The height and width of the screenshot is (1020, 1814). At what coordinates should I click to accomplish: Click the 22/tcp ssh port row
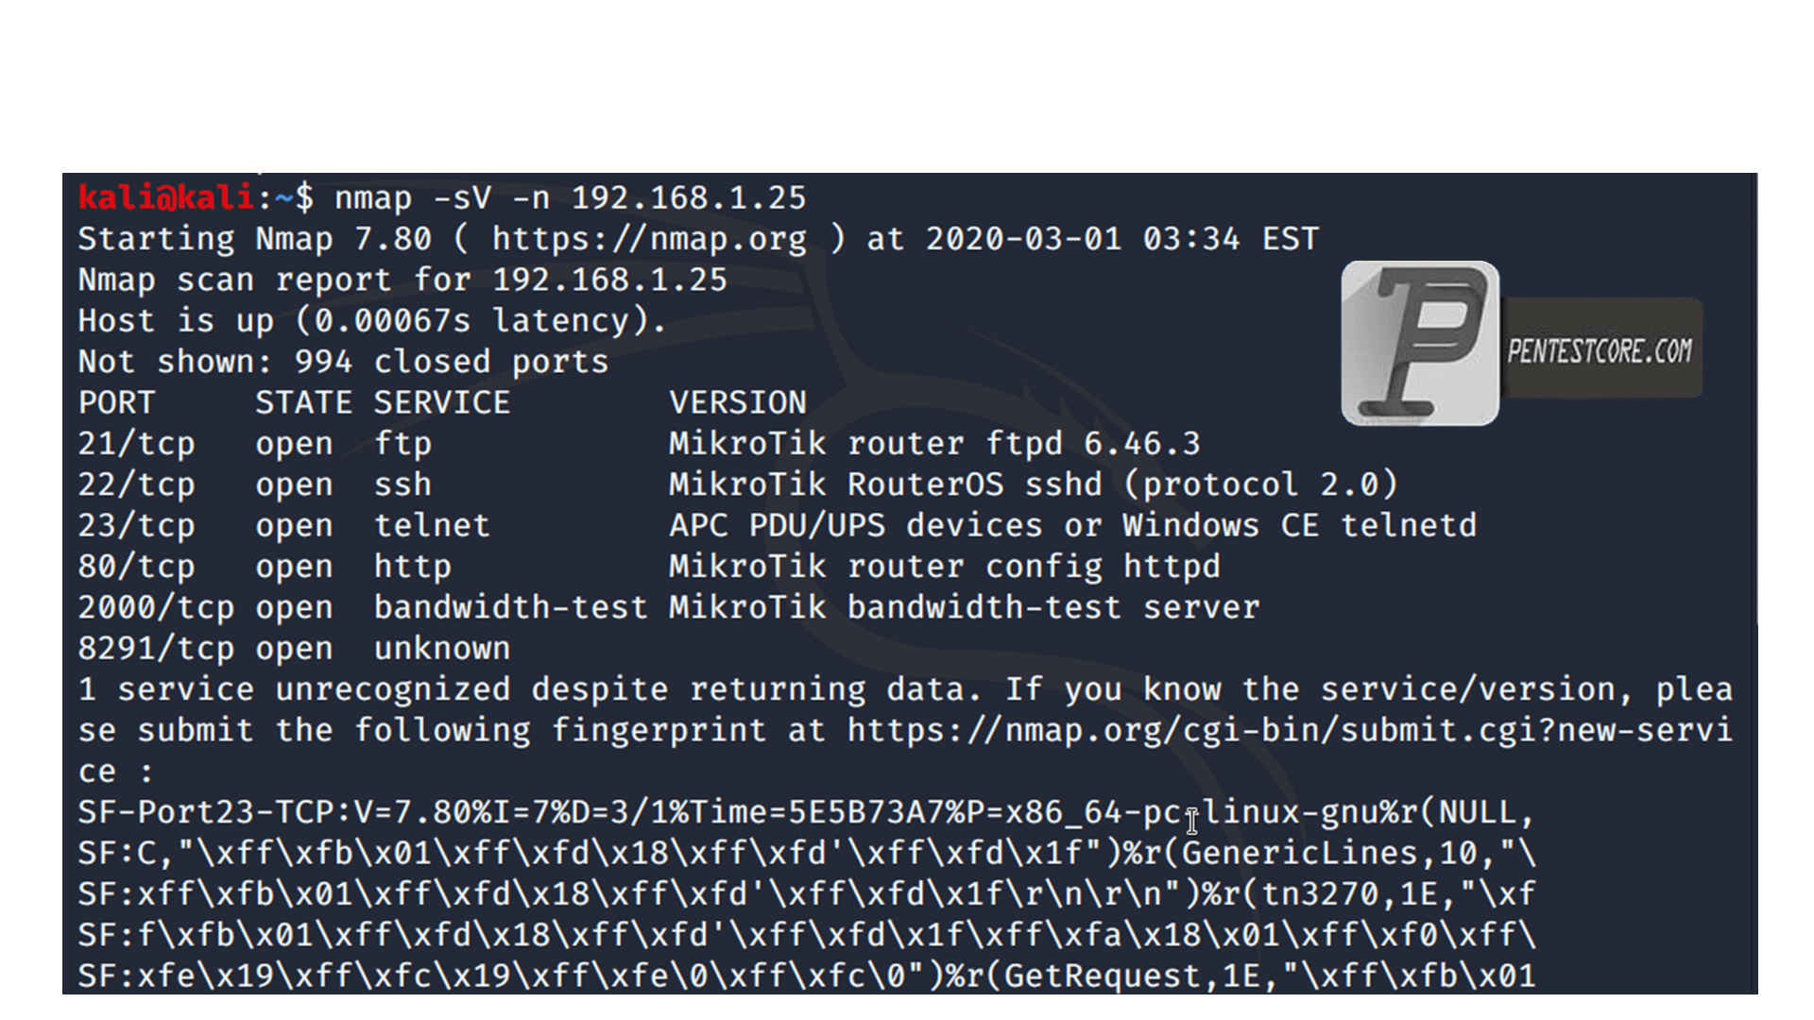click(737, 484)
